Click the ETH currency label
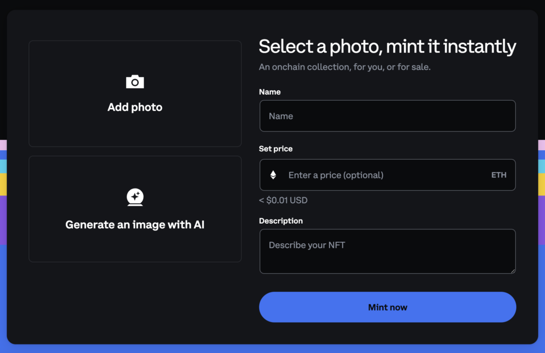The image size is (545, 353). [499, 175]
